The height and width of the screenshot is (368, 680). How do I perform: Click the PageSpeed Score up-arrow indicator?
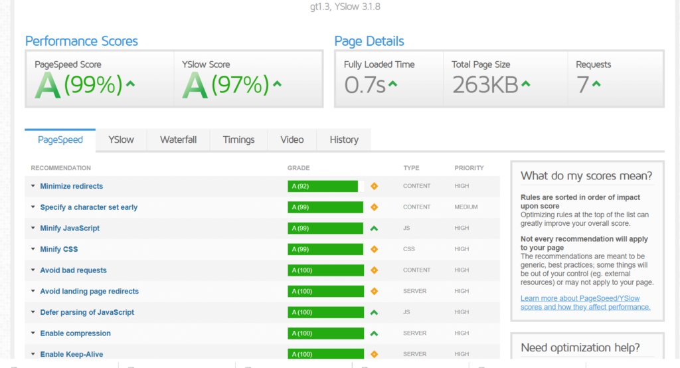[x=131, y=84]
